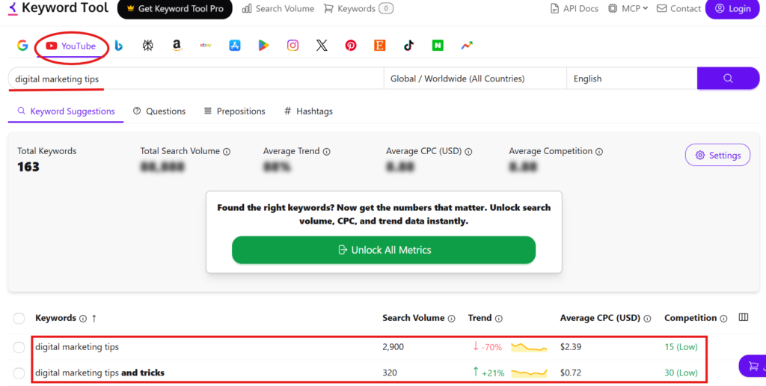The width and height of the screenshot is (766, 386).
Task: Switch to the Questions tab
Action: tap(159, 111)
